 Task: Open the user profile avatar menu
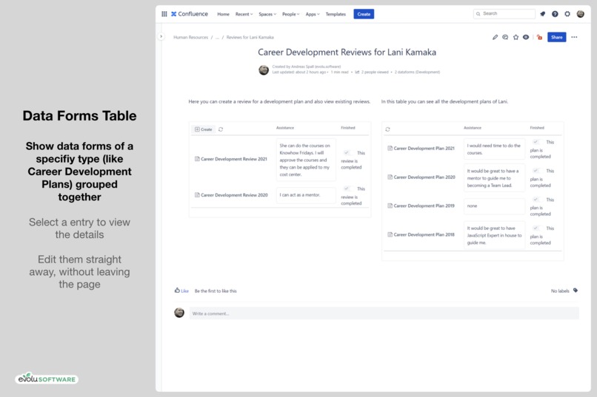[580, 14]
